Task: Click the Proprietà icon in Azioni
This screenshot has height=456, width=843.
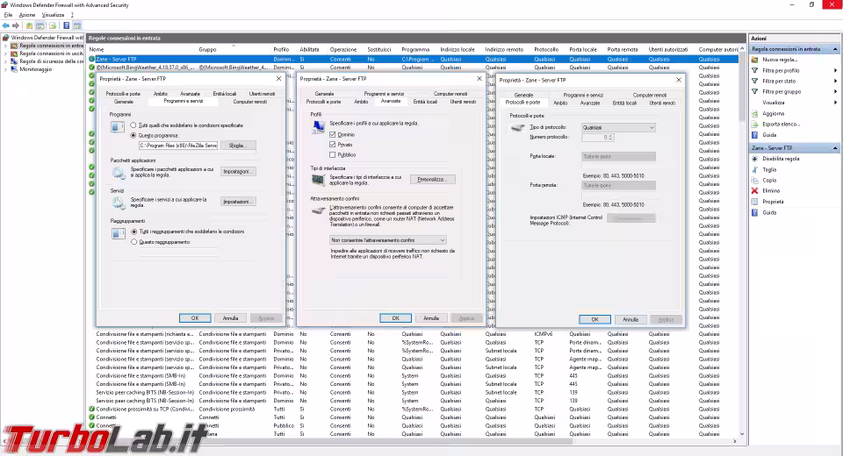Action: point(755,202)
